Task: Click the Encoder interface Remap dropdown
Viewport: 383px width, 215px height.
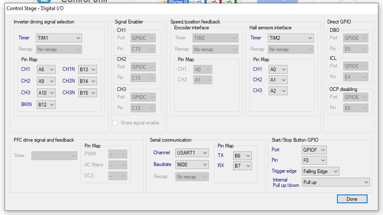Action: click(x=216, y=49)
